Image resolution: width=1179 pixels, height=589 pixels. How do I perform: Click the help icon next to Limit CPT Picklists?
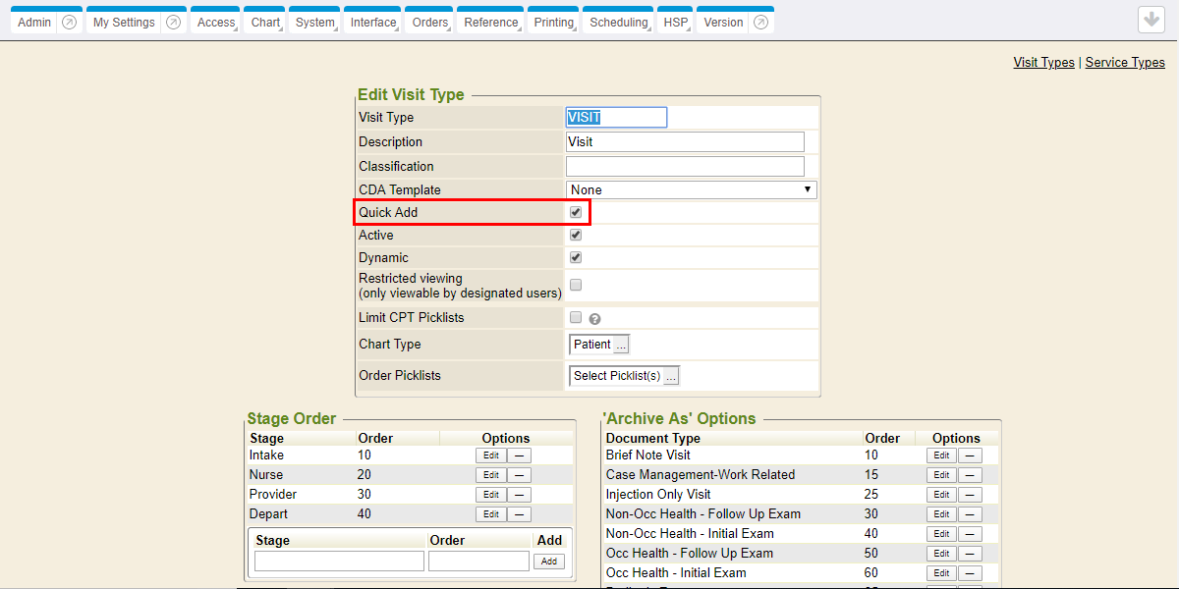point(594,318)
